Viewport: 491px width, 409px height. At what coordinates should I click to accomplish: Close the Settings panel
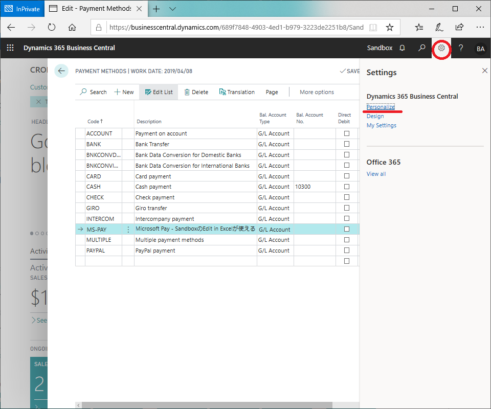[x=484, y=71]
